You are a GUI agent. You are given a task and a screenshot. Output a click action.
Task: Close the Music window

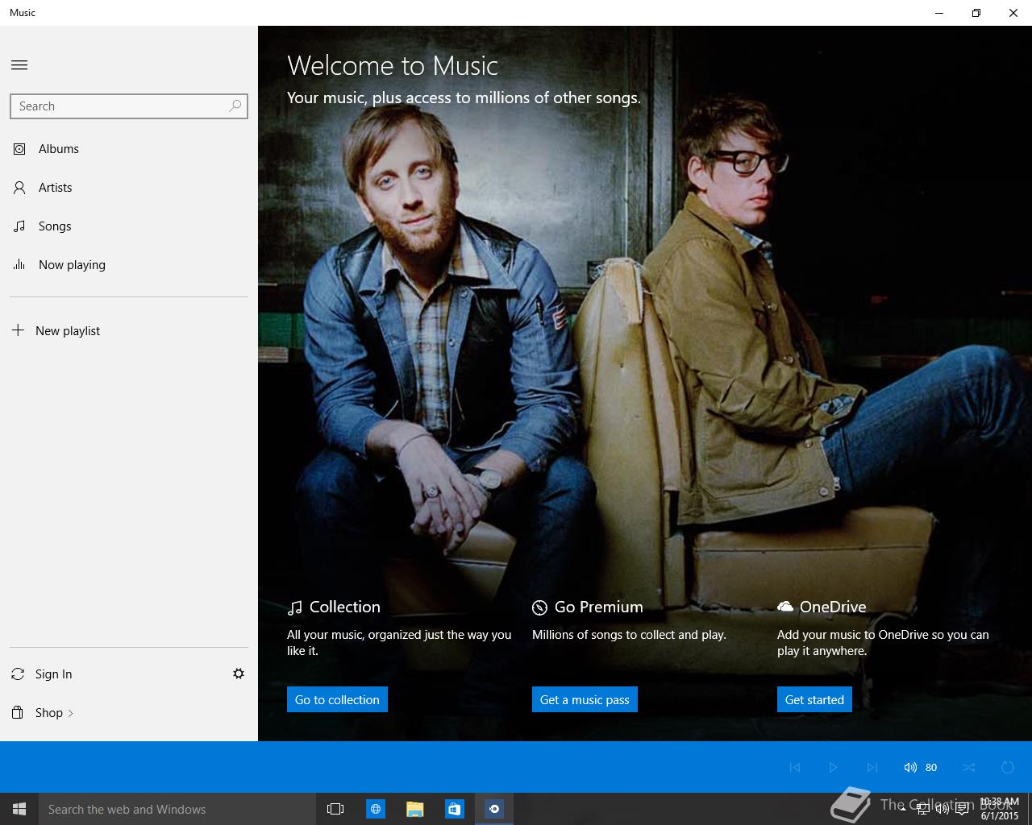click(x=1013, y=13)
